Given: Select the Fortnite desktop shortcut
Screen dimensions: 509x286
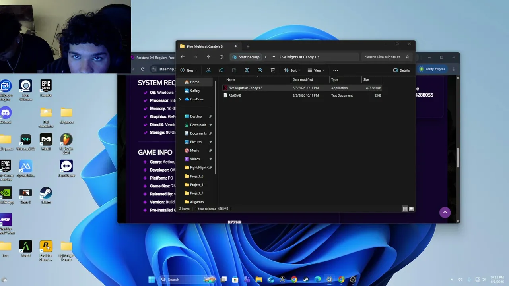Looking at the screenshot, I should (46, 89).
